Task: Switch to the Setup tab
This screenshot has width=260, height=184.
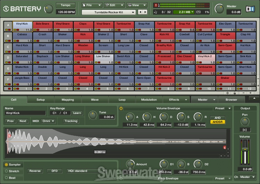Action: point(41,100)
